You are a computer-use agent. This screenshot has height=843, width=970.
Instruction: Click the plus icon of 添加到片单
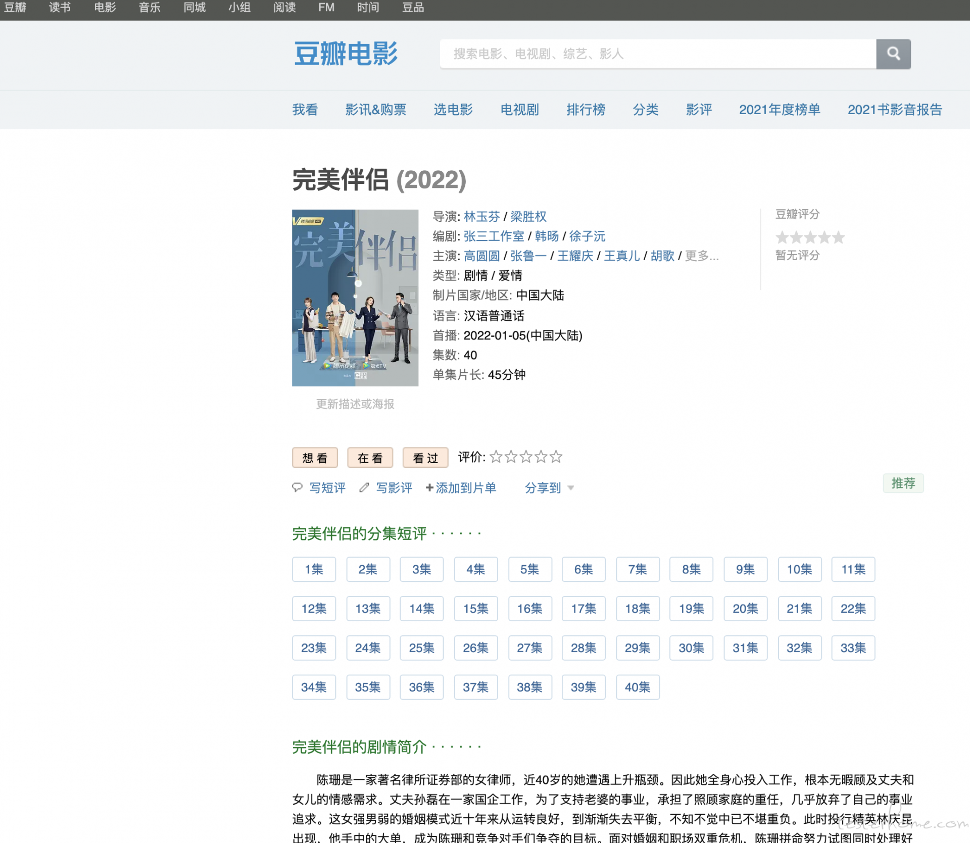(x=429, y=487)
